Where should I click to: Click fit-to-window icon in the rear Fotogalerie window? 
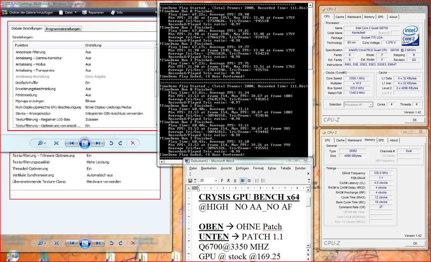(56, 243)
